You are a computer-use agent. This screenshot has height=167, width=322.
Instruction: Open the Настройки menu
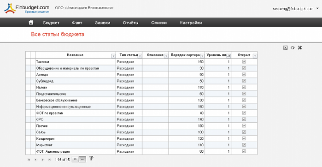click(191, 23)
